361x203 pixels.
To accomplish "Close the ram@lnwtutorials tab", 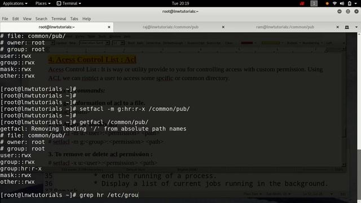I will 337,27.
